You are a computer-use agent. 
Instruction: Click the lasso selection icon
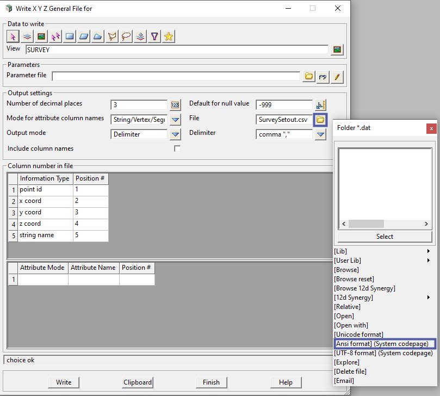[126, 36]
